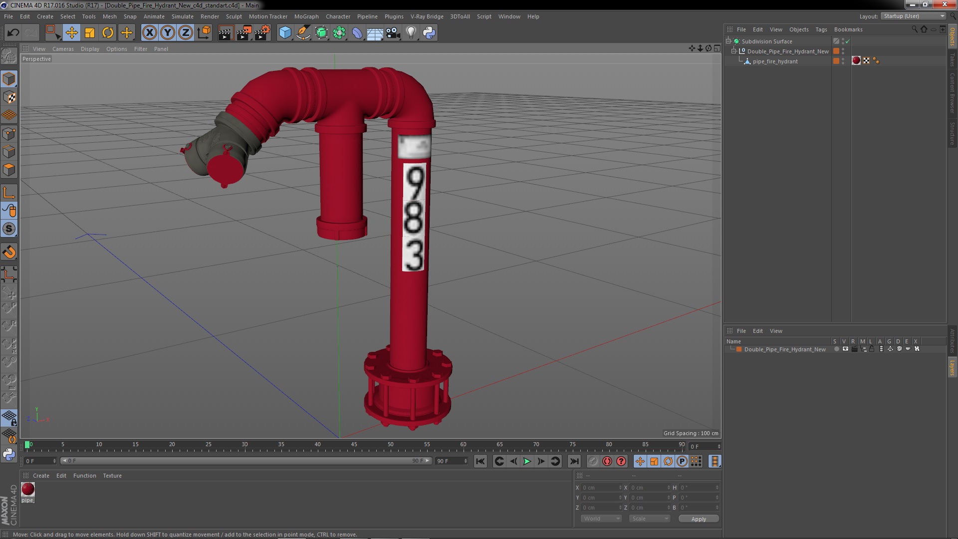Open Edit Render Settings icon
The image size is (958, 539).
[262, 33]
